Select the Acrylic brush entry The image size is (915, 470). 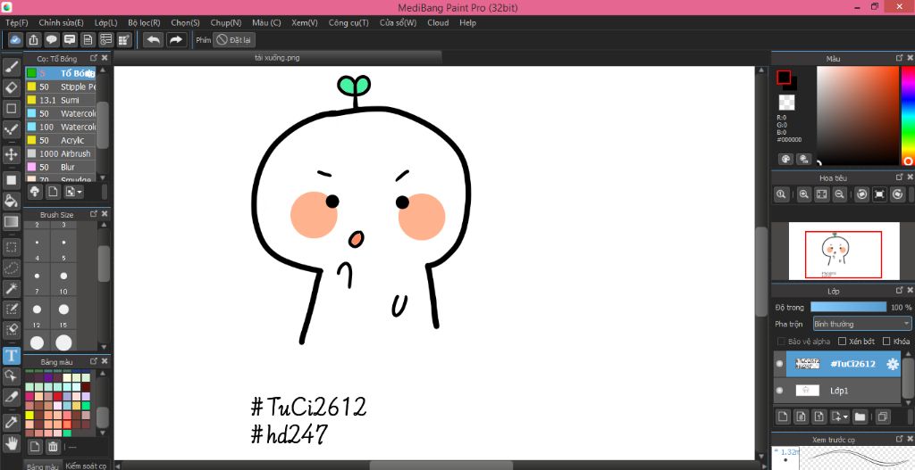tap(60, 140)
